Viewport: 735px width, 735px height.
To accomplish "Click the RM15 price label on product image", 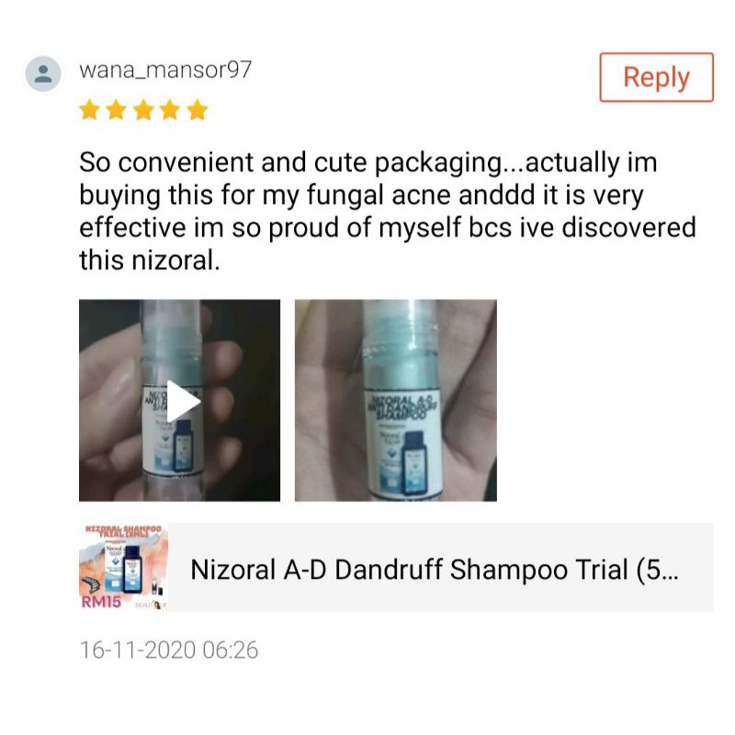I will point(101,602).
